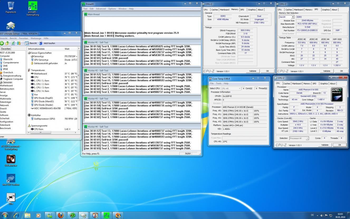Switch to Graphics tab in CPU-Z SPD window
350x219 pixels.
click(x=326, y=10)
